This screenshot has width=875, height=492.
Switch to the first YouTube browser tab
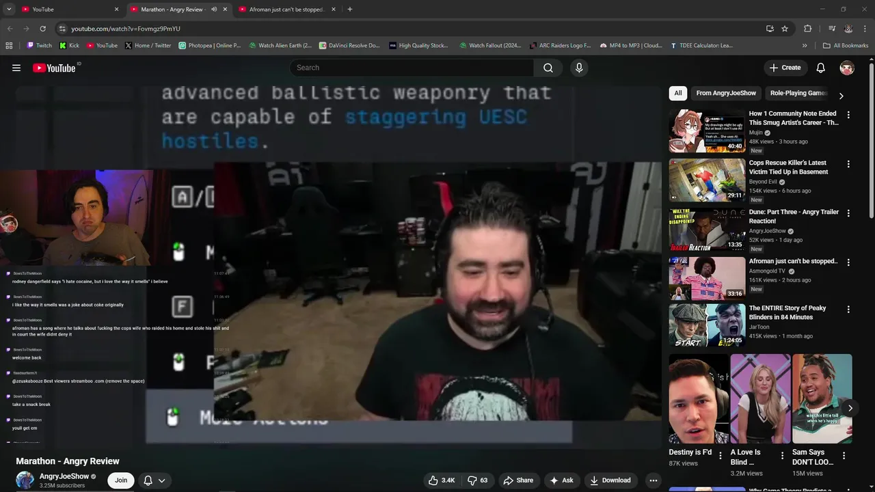point(68,10)
